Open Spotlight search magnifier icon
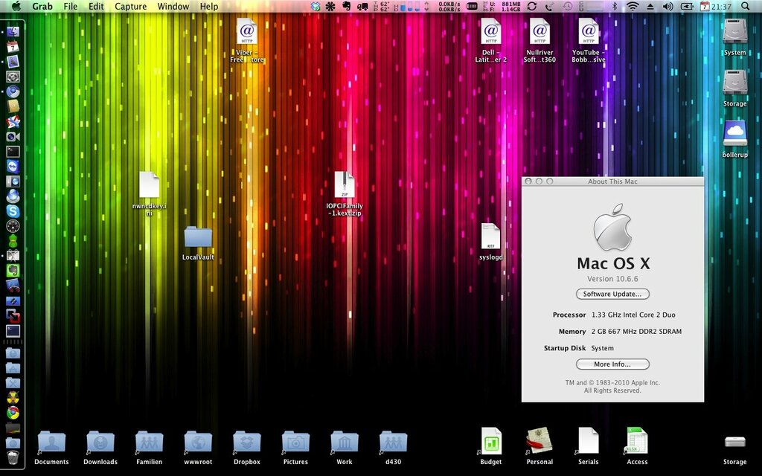 point(746,6)
